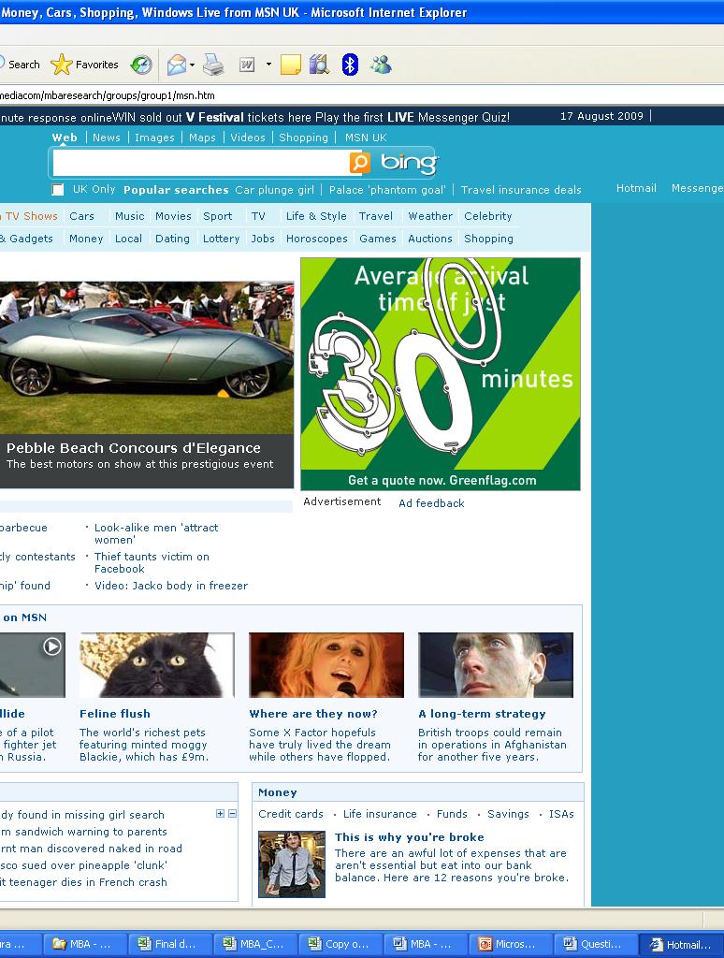Go to the Weather channel
The height and width of the screenshot is (958, 724).
coord(430,216)
